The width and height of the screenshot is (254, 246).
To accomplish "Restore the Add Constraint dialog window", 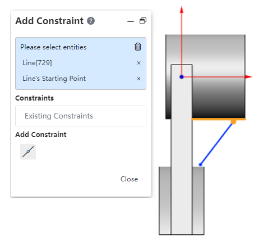I will tap(143, 21).
